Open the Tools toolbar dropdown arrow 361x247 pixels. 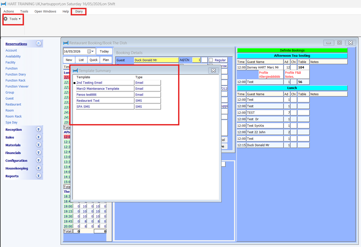coord(20,19)
